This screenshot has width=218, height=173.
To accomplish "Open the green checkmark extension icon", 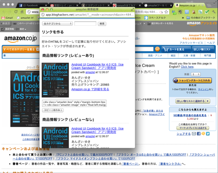I will click(207, 12).
